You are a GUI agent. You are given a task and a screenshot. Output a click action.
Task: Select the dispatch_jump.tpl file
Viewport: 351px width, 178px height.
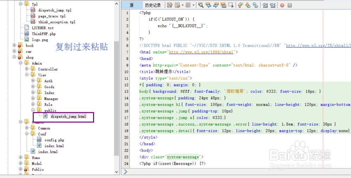click(55, 10)
